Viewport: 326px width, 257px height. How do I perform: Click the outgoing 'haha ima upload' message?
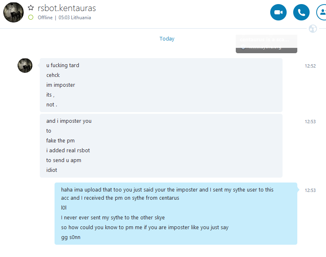167,190
